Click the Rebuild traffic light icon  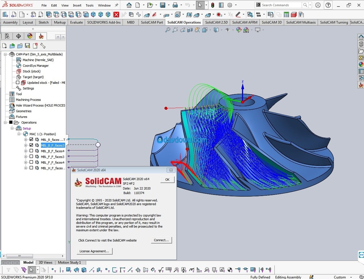pyautogui.click(x=213, y=5)
